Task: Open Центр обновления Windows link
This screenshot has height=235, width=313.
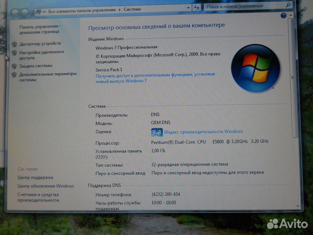Action: tap(46, 186)
